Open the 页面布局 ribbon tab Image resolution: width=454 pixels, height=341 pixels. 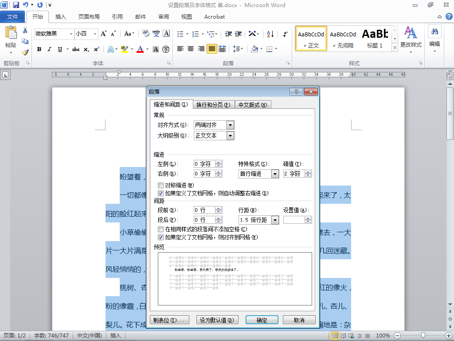89,17
